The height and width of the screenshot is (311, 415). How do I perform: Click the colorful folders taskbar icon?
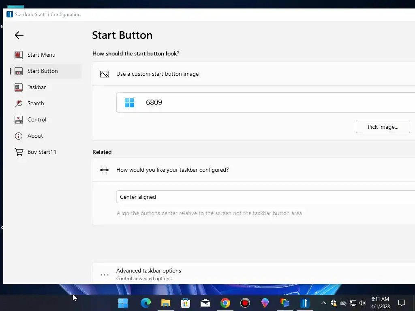[285, 303]
